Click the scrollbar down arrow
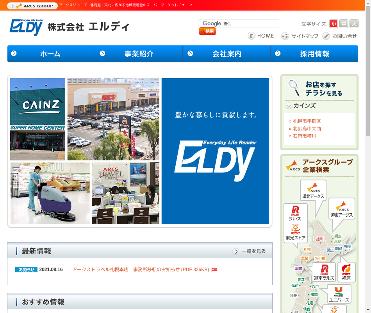Image resolution: width=371 pixels, height=313 pixels. tap(368, 310)
